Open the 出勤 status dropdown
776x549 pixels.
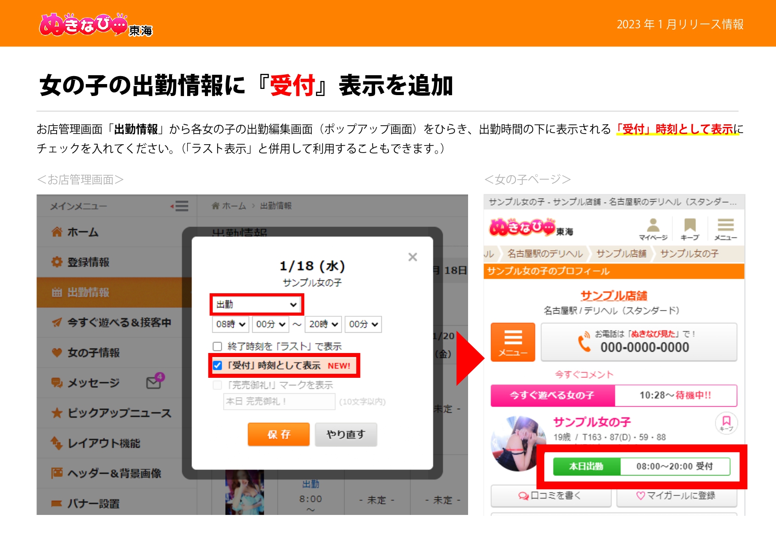coord(256,304)
